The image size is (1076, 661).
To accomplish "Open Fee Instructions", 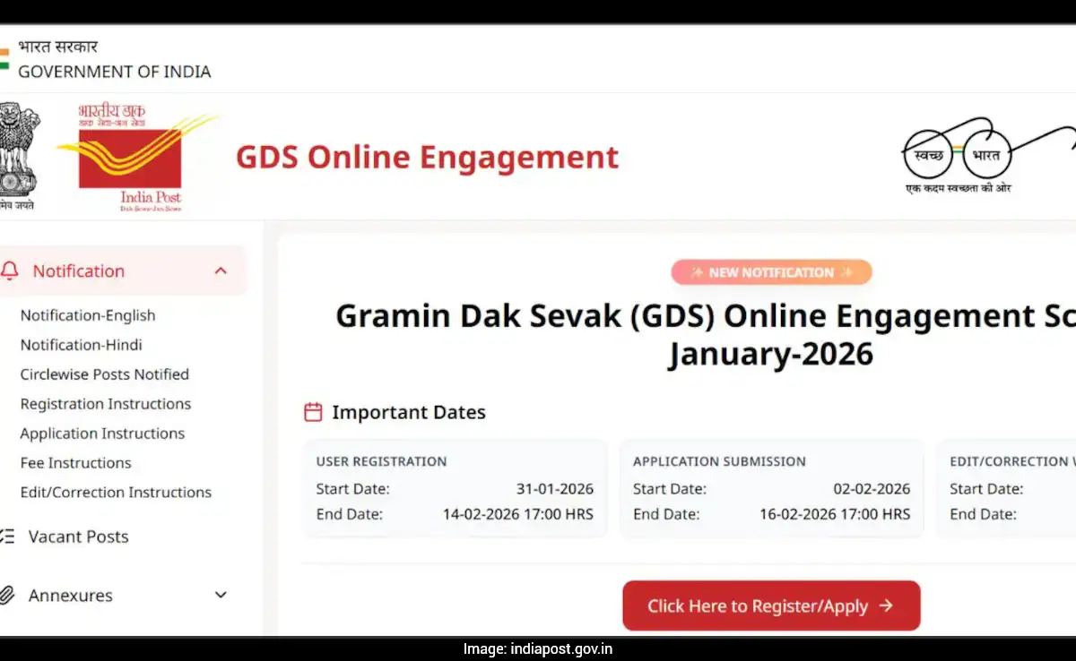I will [x=75, y=463].
